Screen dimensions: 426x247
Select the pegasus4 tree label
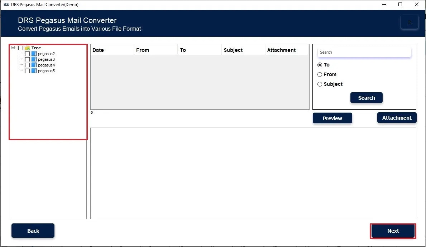click(47, 65)
